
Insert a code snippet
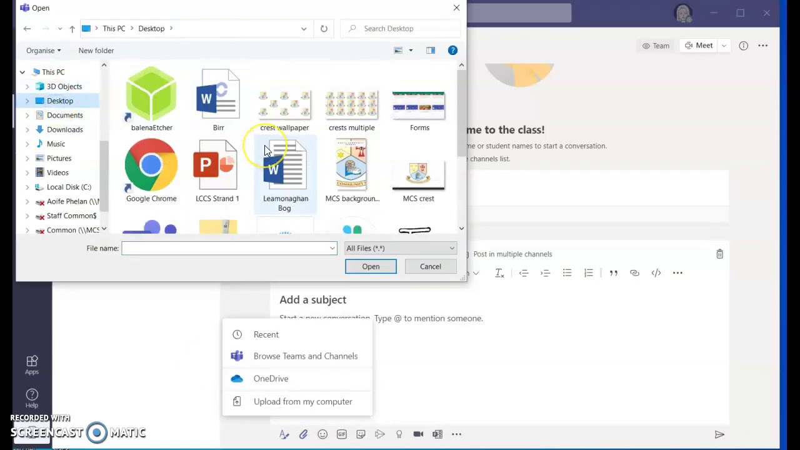[656, 273]
